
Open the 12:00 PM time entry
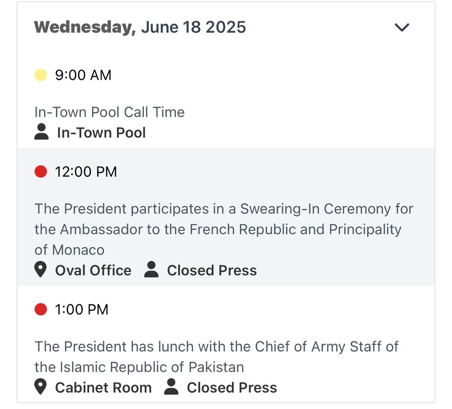tap(86, 172)
